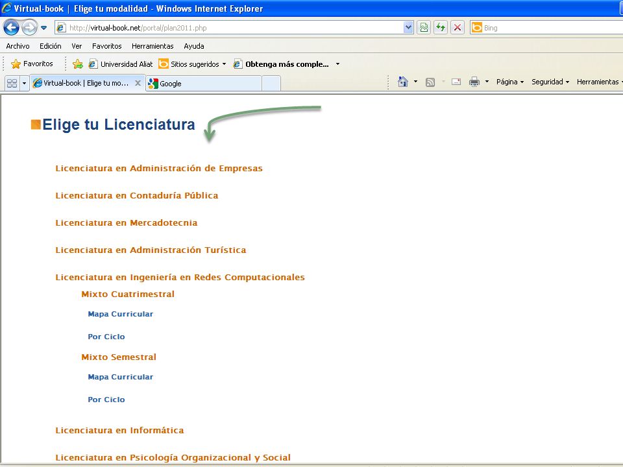Image resolution: width=623 pixels, height=467 pixels.
Task: Open the recent pages dropdown beside Forward
Action: tap(43, 28)
